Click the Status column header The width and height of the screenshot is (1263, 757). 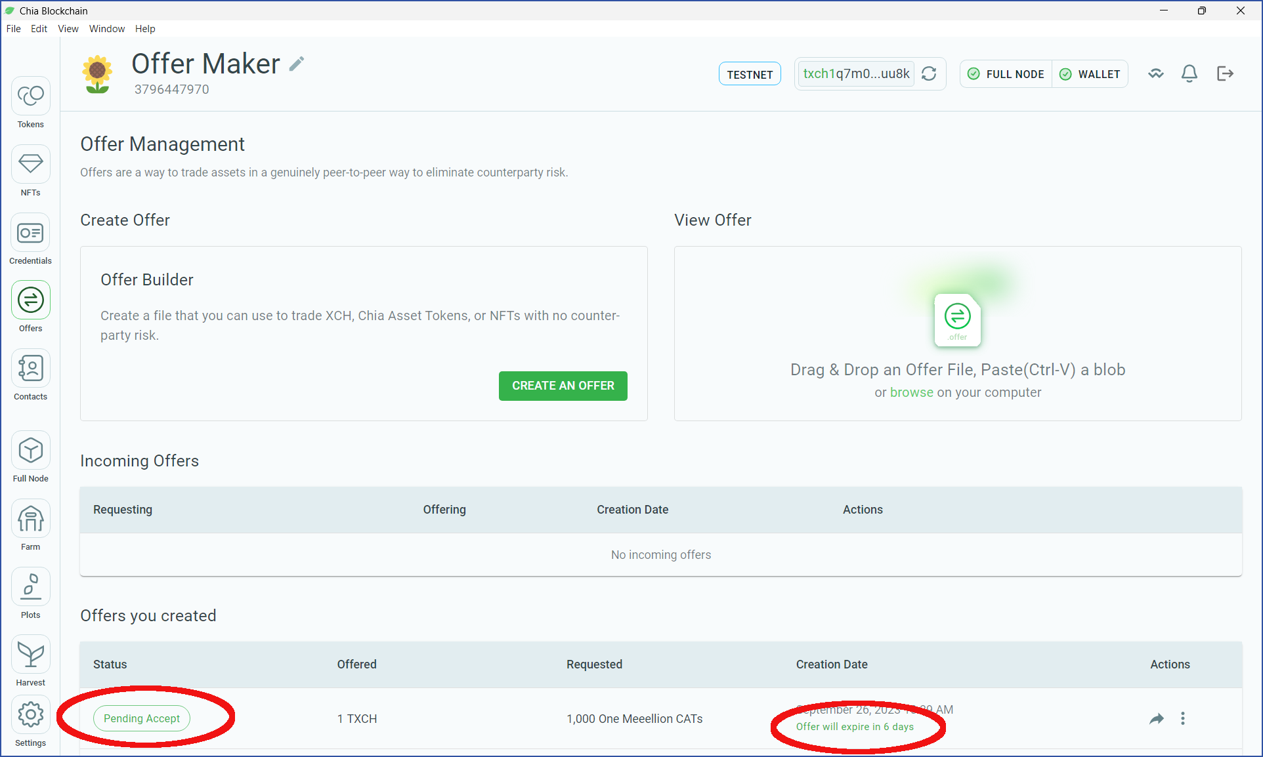tap(110, 665)
